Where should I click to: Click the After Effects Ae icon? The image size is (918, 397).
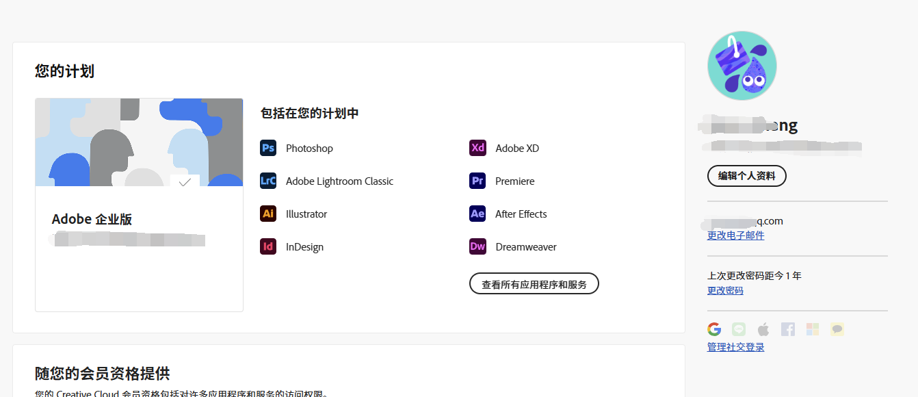477,214
